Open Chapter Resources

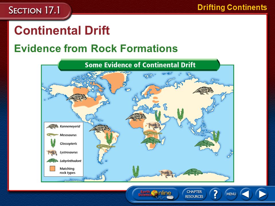tap(194, 194)
